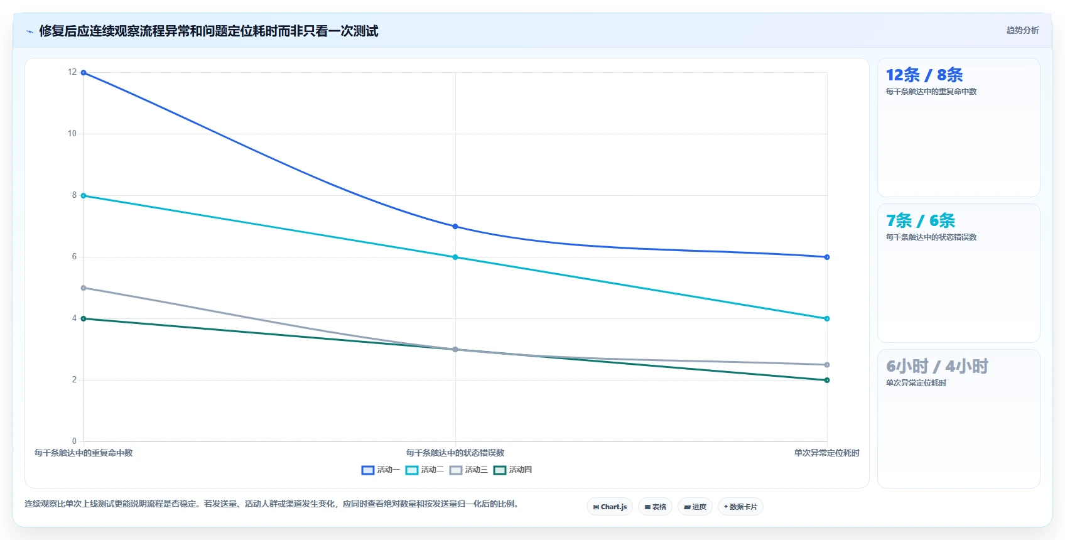This screenshot has width=1065, height=540.
Task: Open the 12条 / 8条 data card
Action: 958,127
